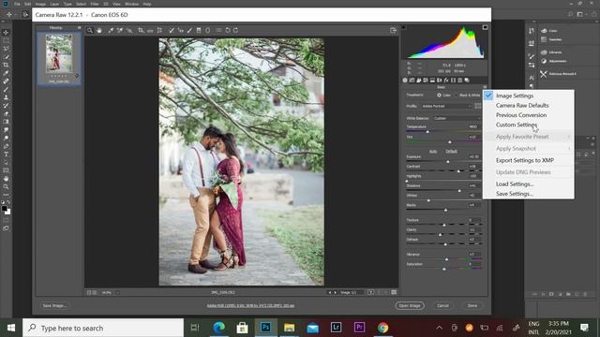The height and width of the screenshot is (337, 600).
Task: Open the Profile dropdown
Action: click(446, 106)
